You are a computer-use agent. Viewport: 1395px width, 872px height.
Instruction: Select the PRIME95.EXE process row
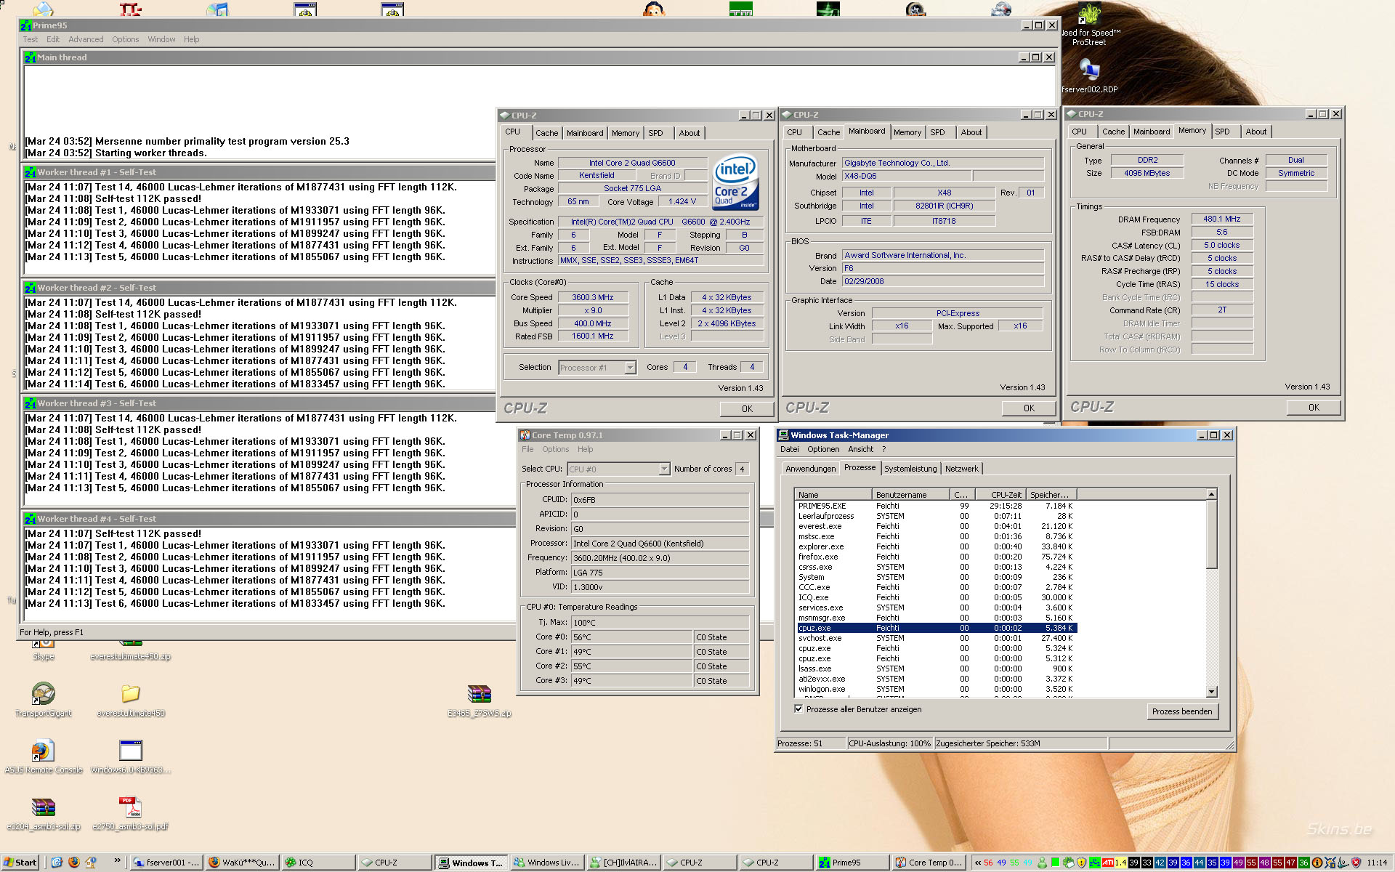[935, 506]
